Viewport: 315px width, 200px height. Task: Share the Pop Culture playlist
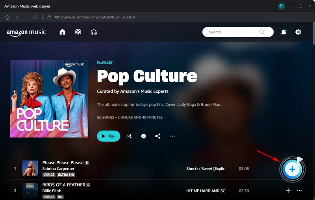(158, 136)
